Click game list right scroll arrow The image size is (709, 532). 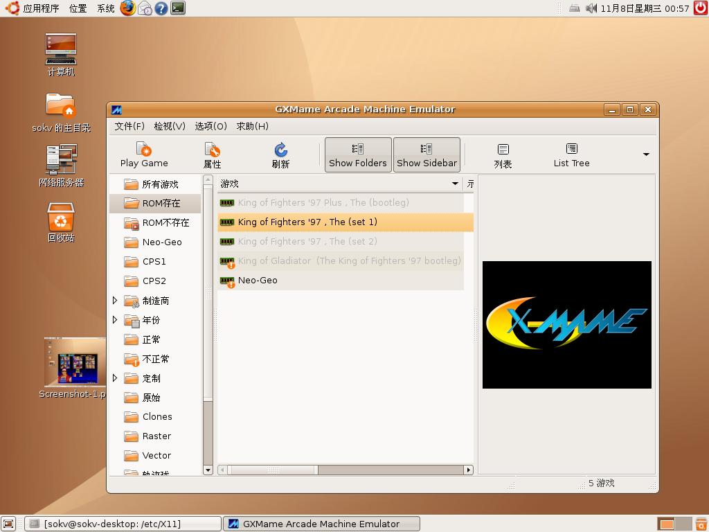tap(469, 470)
